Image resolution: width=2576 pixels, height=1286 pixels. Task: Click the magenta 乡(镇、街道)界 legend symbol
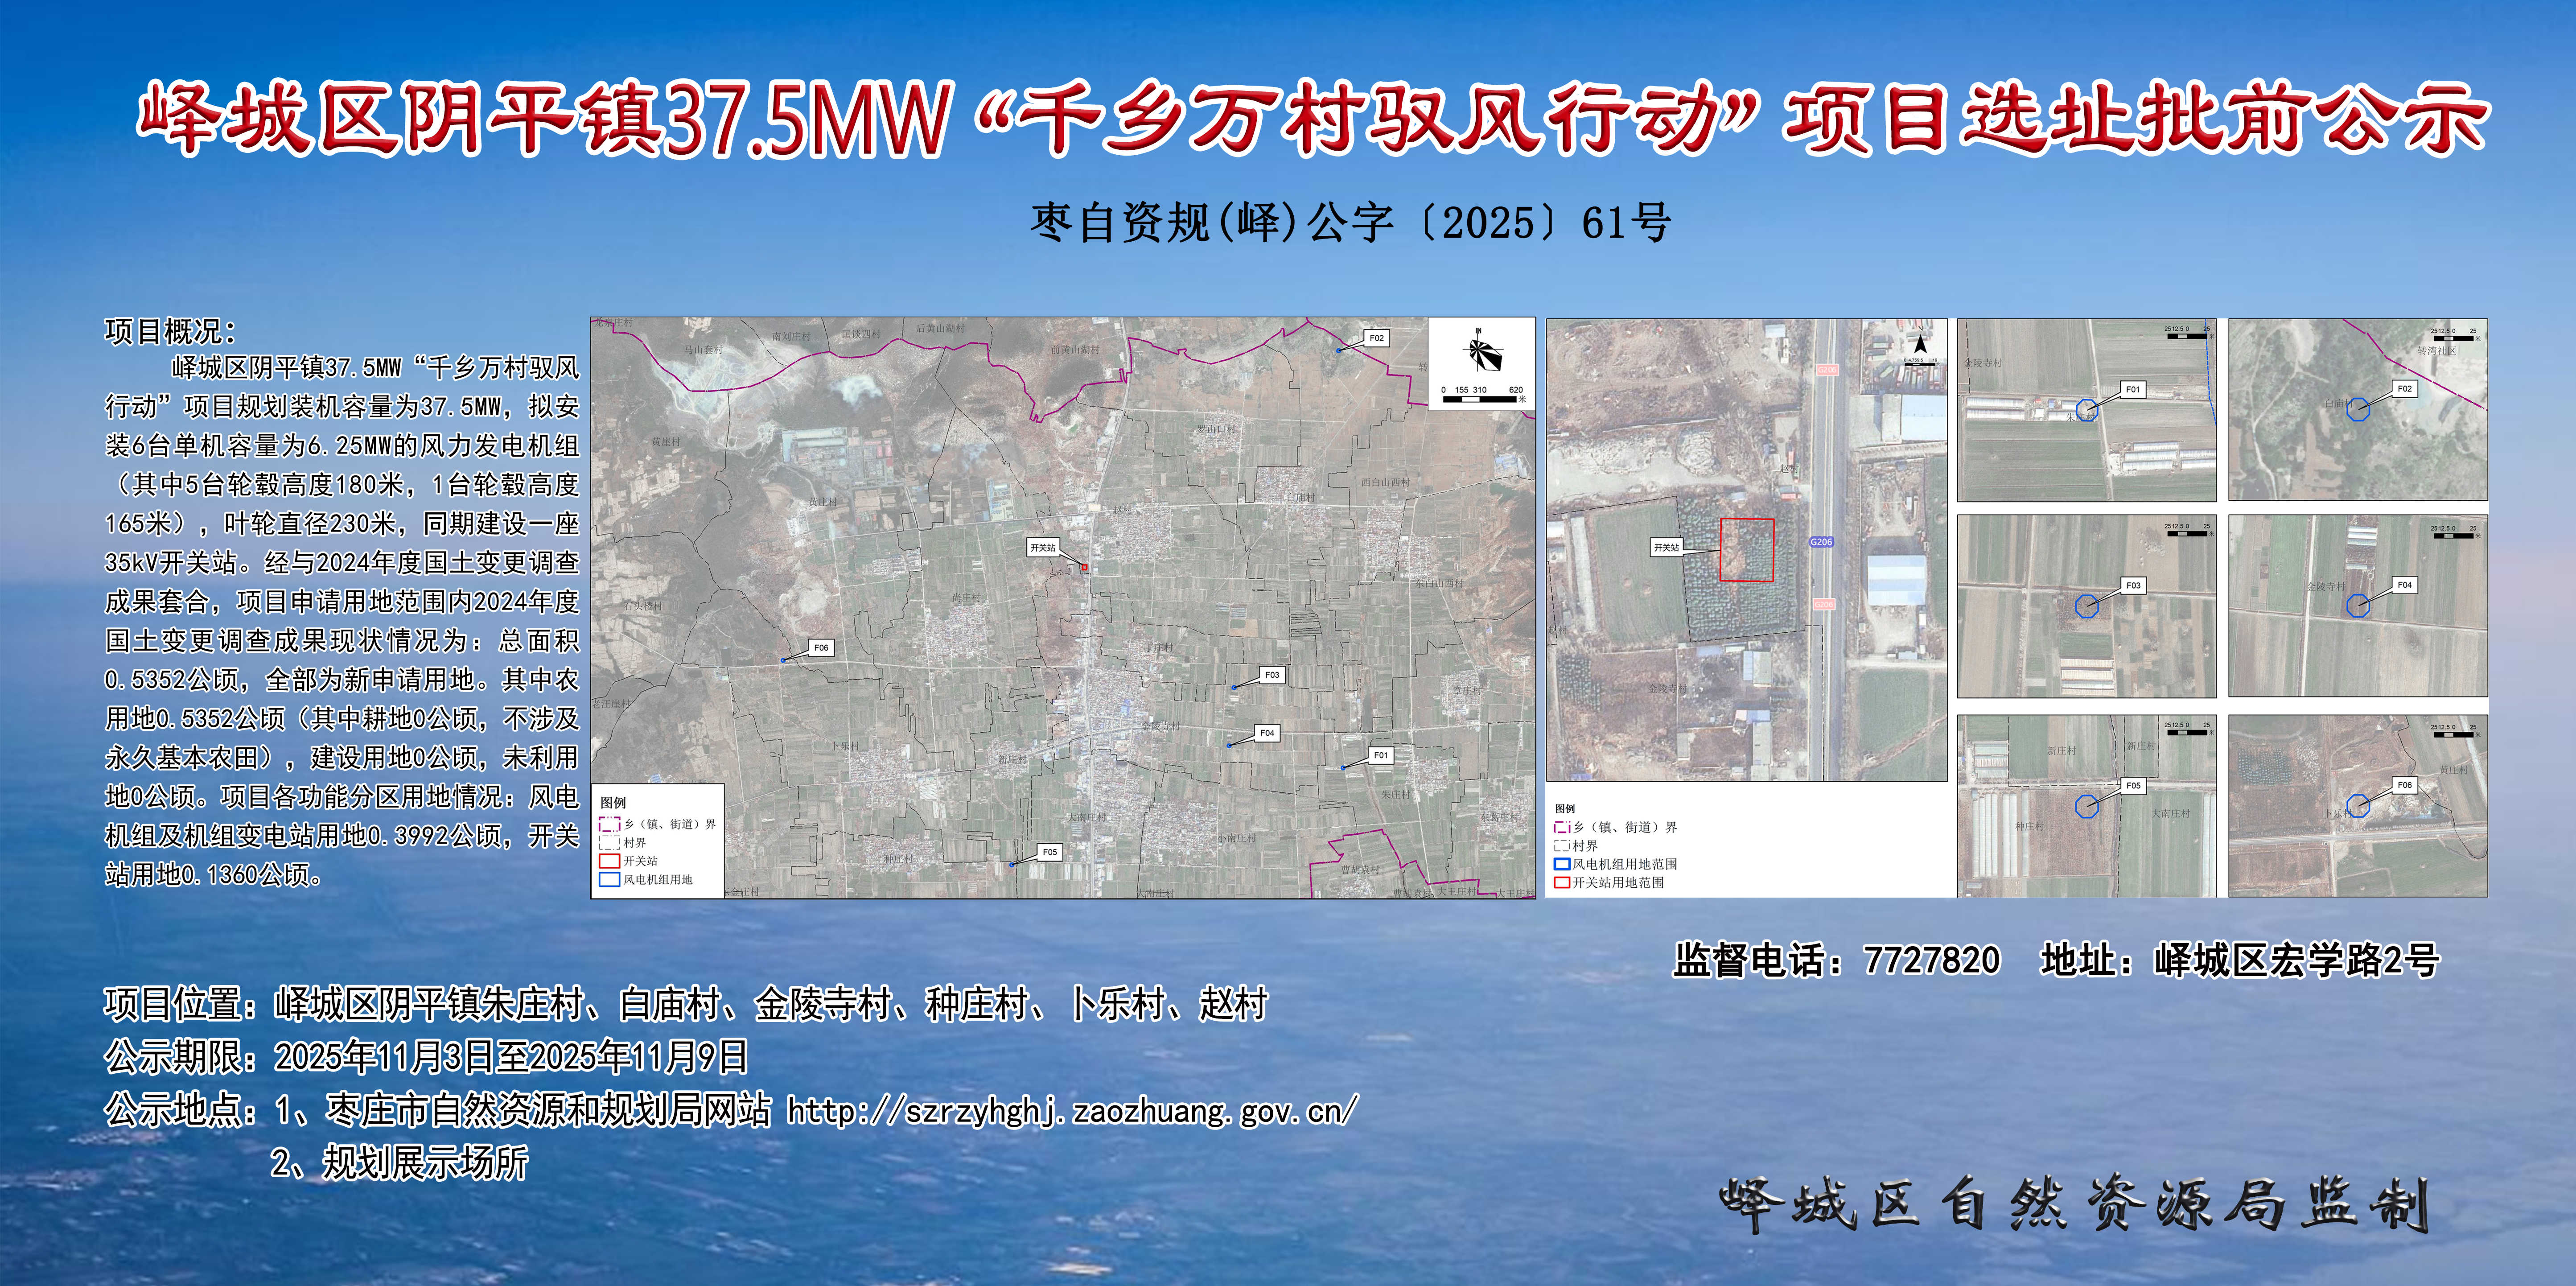[609, 825]
